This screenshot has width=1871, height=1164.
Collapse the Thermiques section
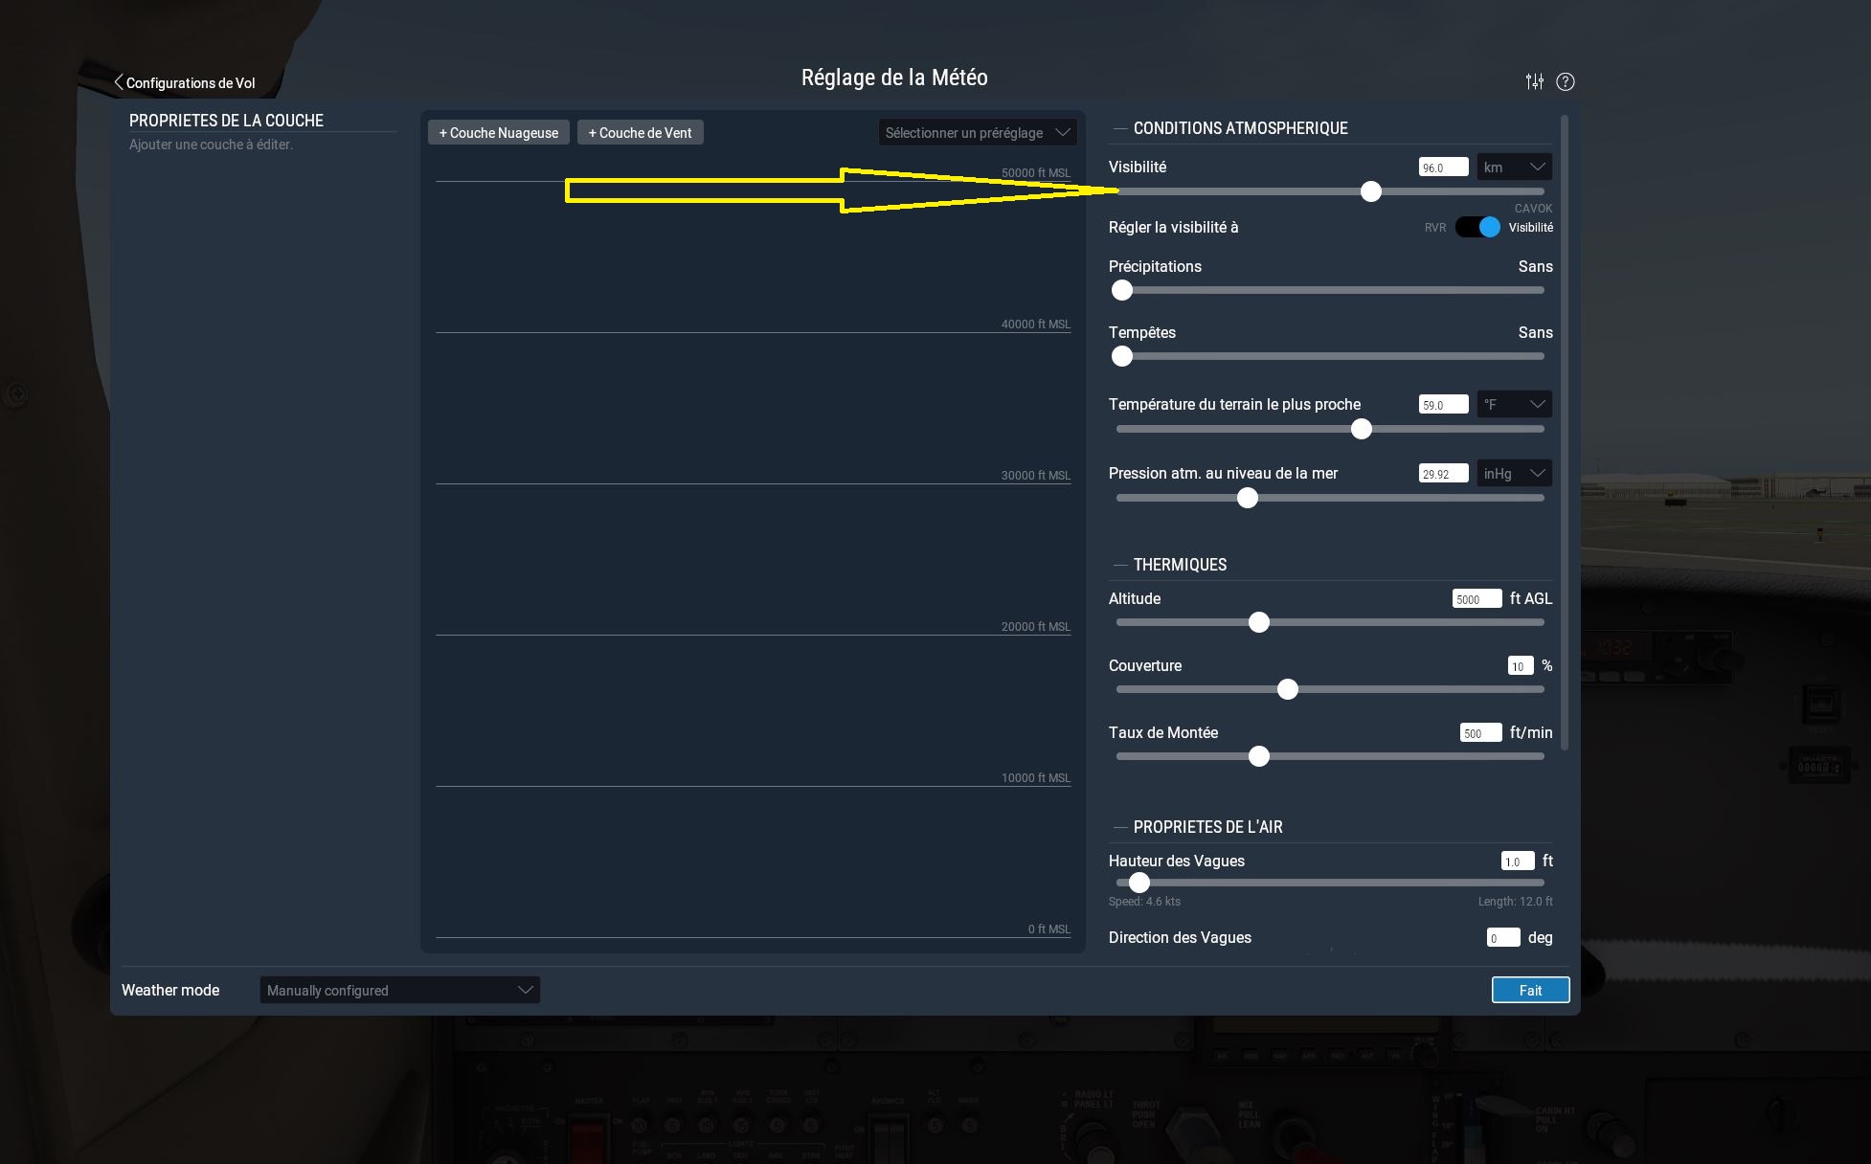point(1120,565)
